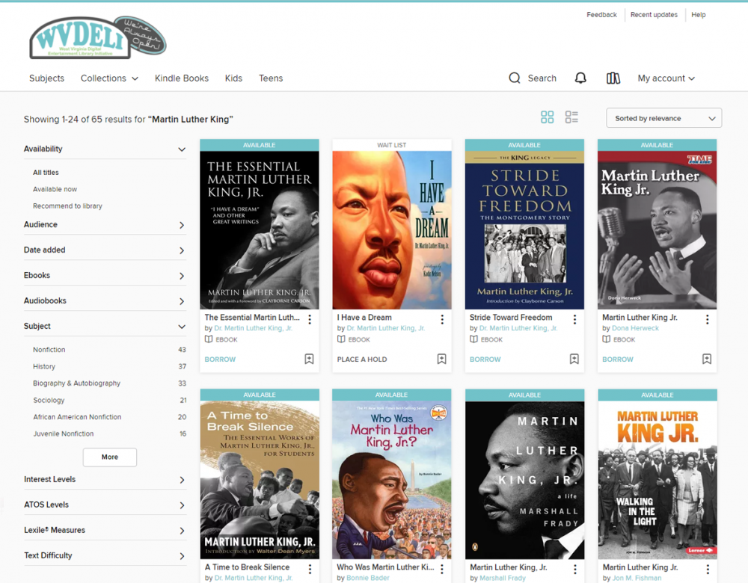Open the loans bookshelf icon
This screenshot has width=748, height=583.
613,78
